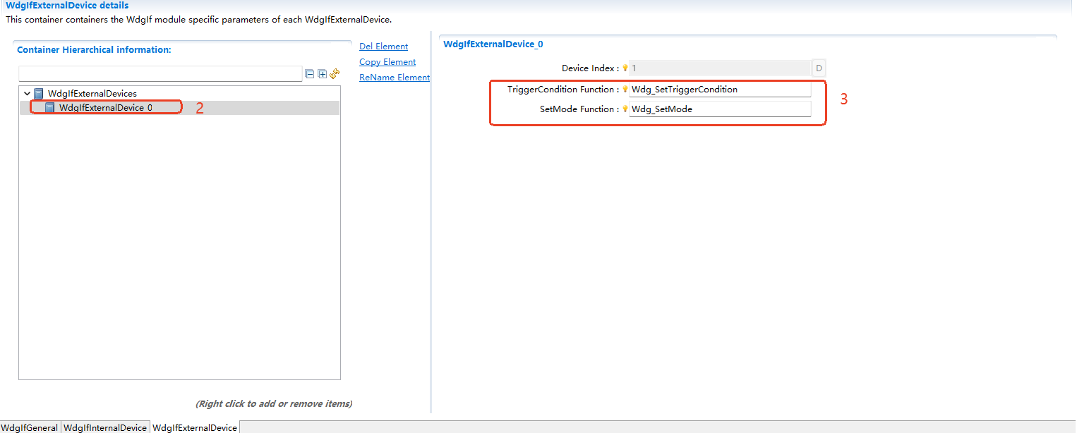
Task: Click the Del Element link
Action: tap(383, 46)
